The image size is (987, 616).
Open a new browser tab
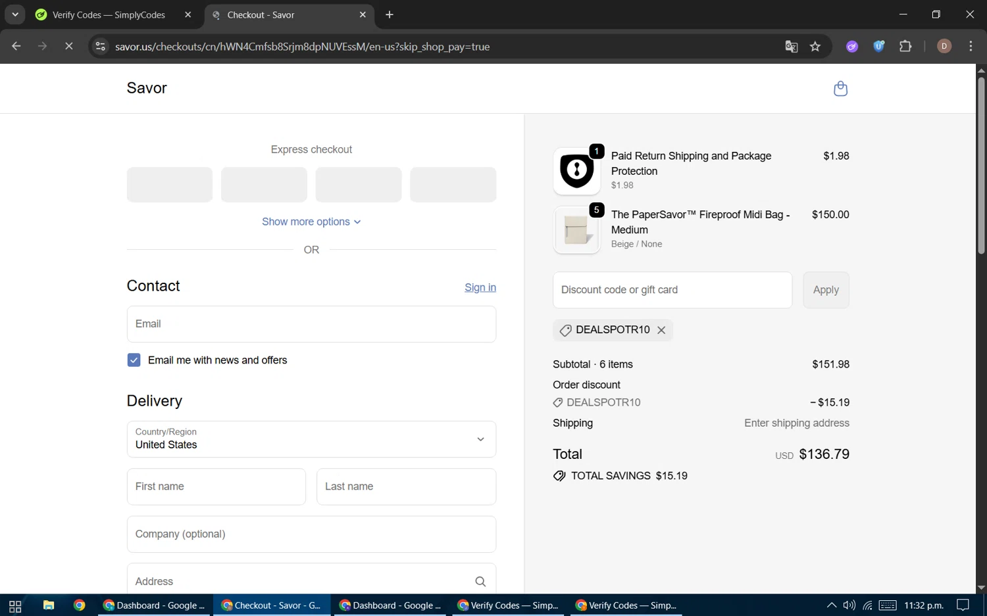(x=390, y=14)
